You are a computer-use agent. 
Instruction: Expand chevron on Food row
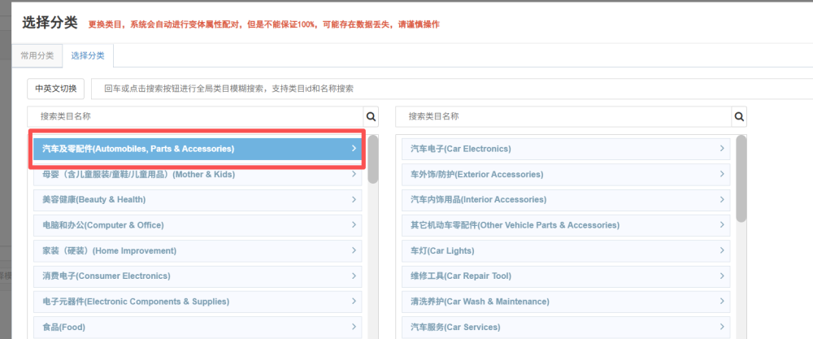(x=354, y=327)
